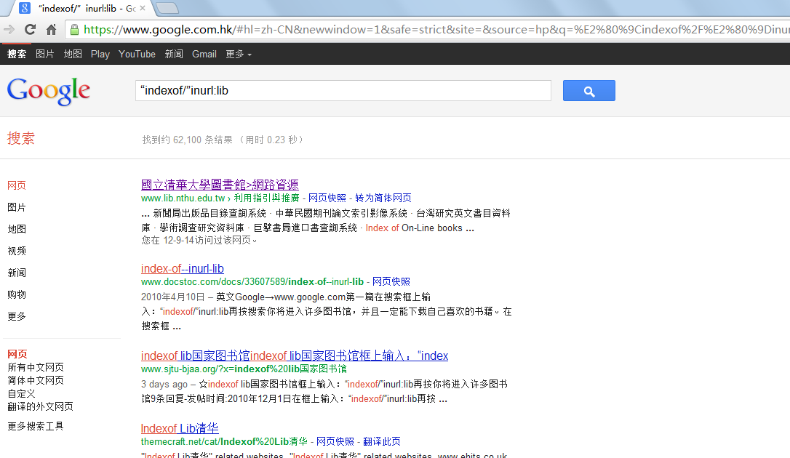Screen dimensions: 790x458
Task: Click 利用指引與推廣 breadcrumb link
Action: click(266, 198)
